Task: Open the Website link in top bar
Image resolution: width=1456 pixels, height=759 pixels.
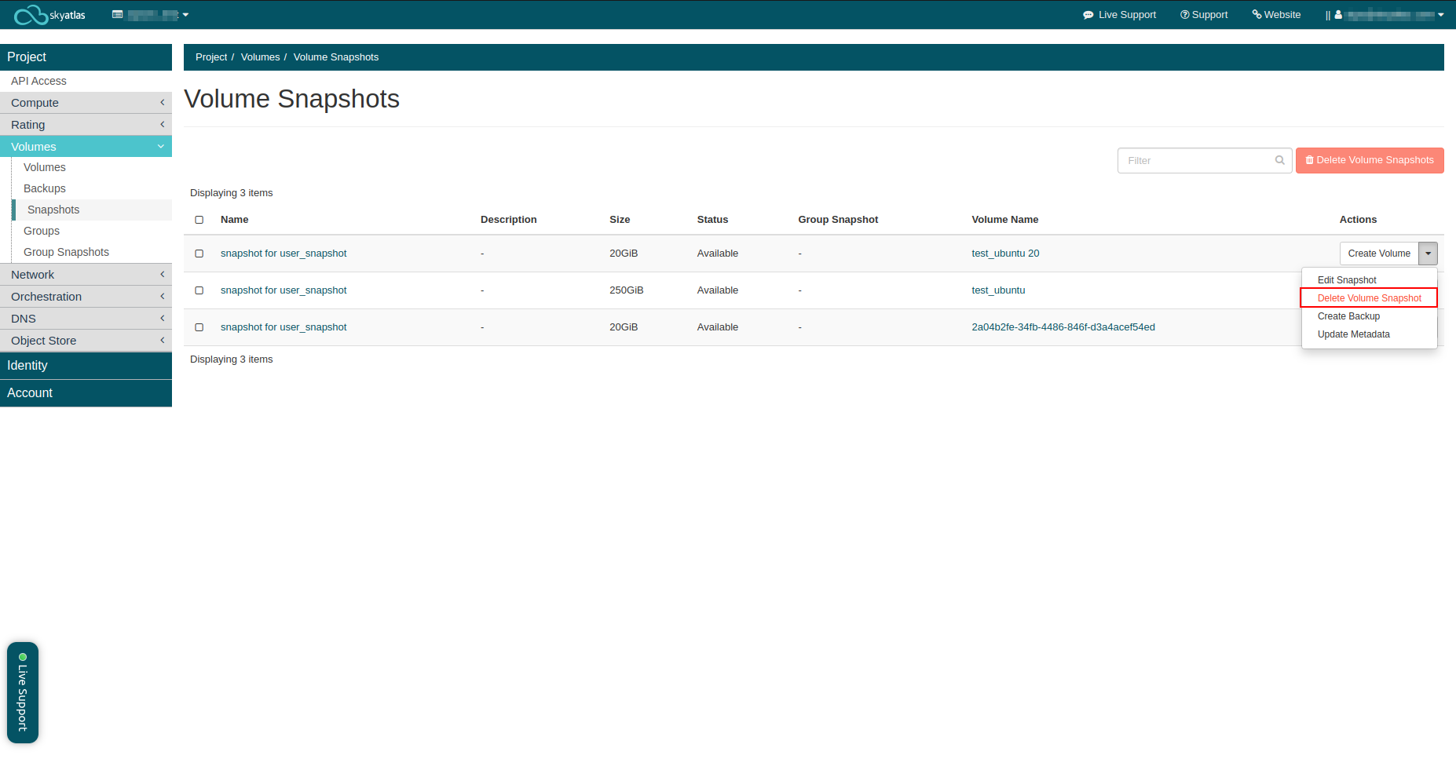Action: pyautogui.click(x=1276, y=15)
